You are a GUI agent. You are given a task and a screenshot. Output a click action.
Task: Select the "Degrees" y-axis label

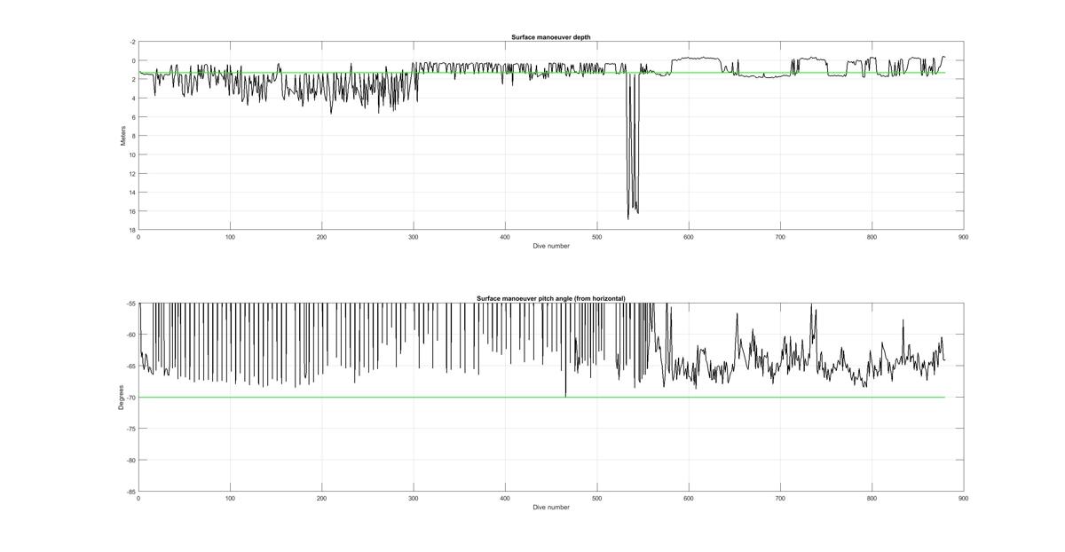click(121, 397)
